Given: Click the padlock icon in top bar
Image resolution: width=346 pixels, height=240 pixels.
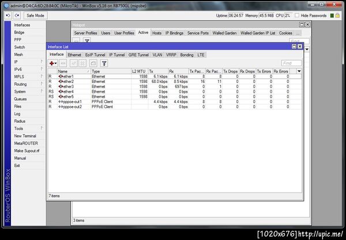Looking at the screenshot, I should [337, 16].
